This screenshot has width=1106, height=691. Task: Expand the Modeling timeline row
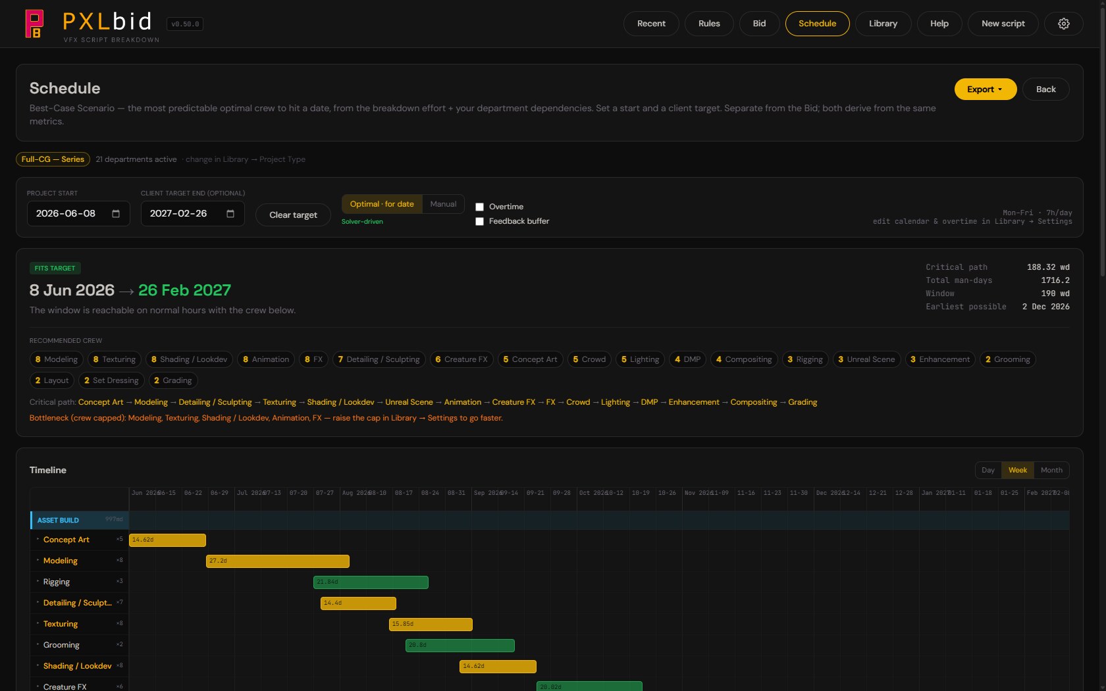(x=38, y=560)
